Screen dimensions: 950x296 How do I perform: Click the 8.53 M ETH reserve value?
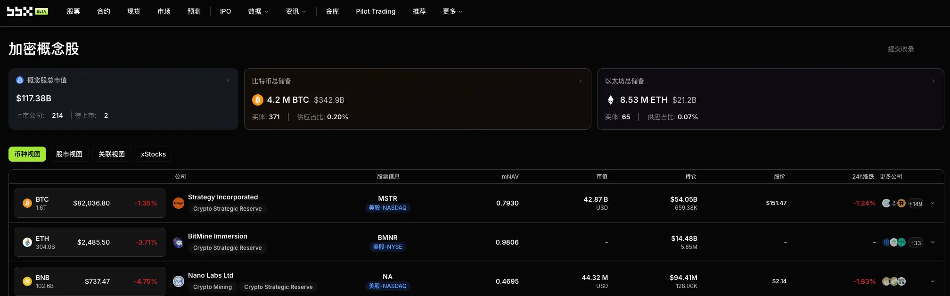(644, 100)
